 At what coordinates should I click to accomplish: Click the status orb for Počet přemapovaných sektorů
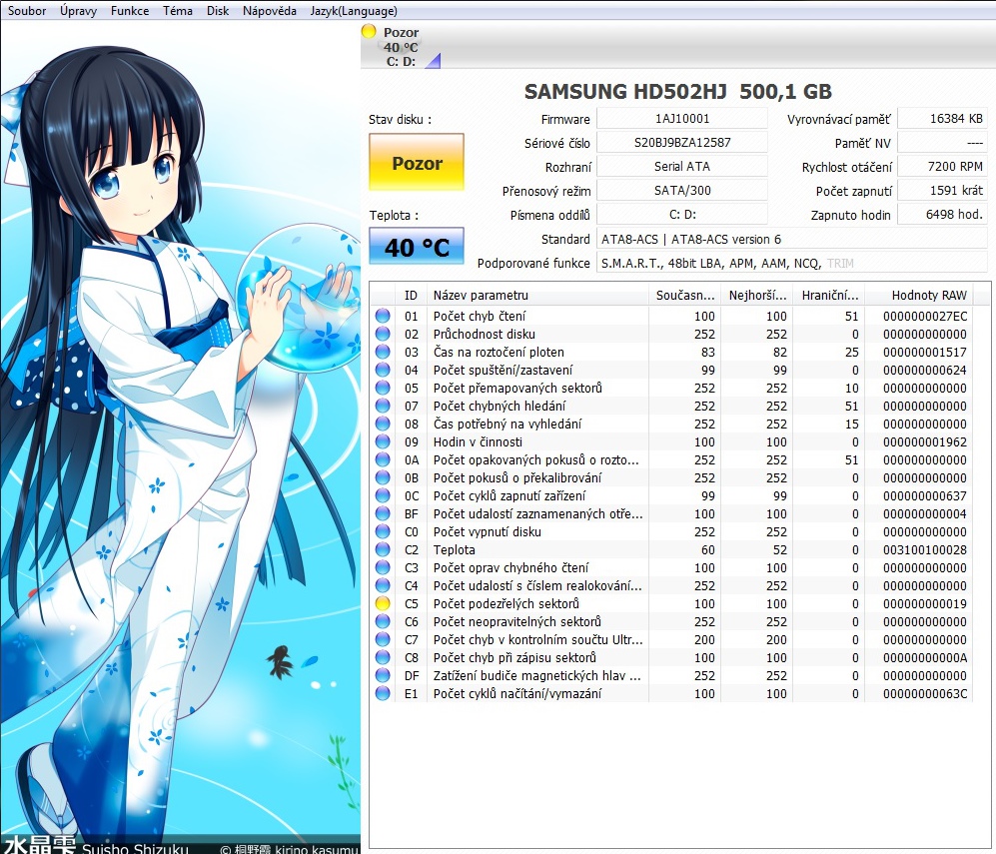(x=383, y=388)
